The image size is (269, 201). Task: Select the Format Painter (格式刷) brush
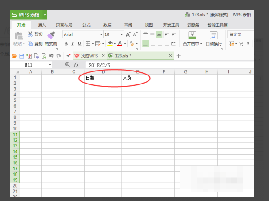click(x=51, y=35)
